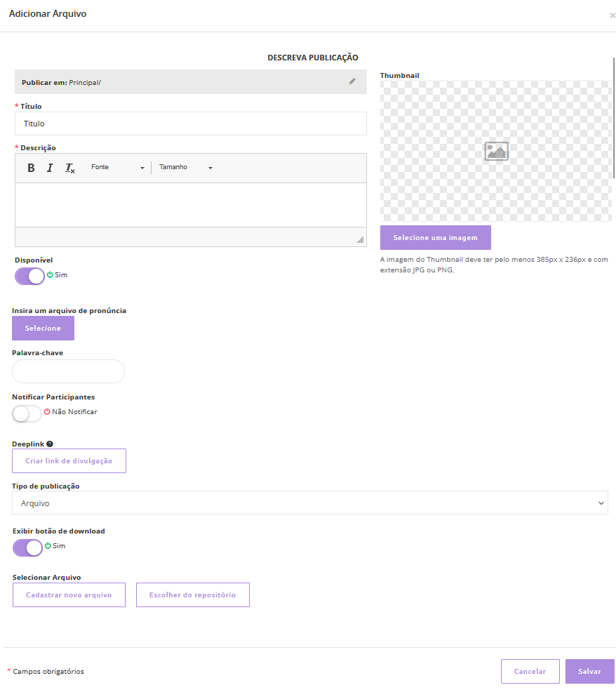Click the Título input field
616x690 pixels.
[x=190, y=124]
